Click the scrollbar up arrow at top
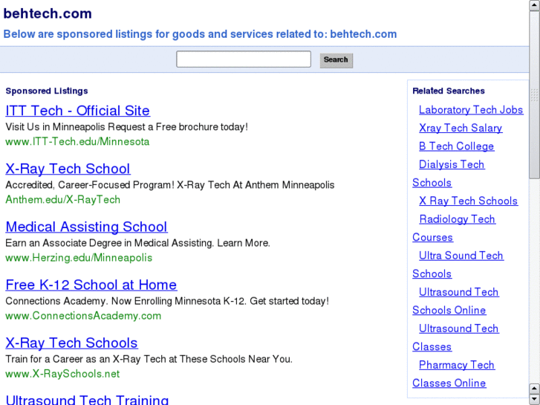The width and height of the screenshot is (540, 405). click(x=535, y=5)
